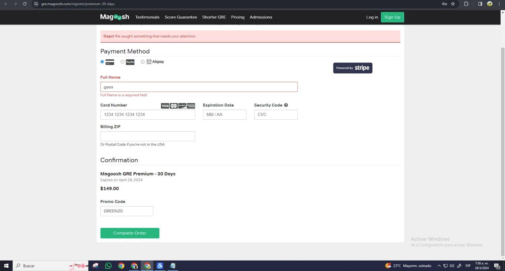This screenshot has width=505, height=271.
Task: Show hidden system tray icons chevron
Action: coord(439,266)
